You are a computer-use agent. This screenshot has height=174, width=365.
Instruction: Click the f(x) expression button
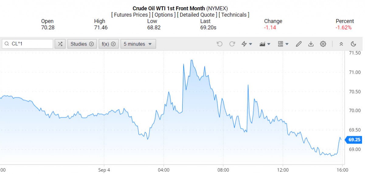coord(109,44)
